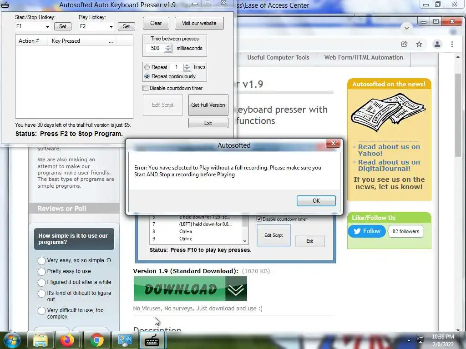Click the green DOWNLOAD button

coord(190,289)
